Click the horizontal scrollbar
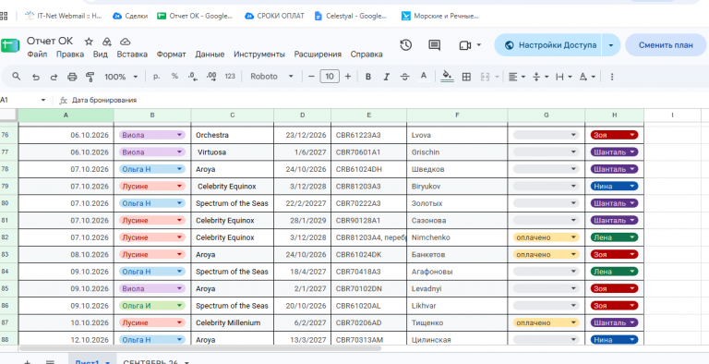The image size is (709, 364). [x=200, y=348]
